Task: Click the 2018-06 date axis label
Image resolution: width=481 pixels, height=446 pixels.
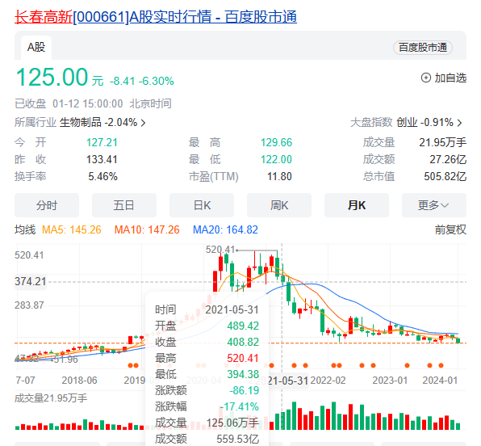Action: 79,381
